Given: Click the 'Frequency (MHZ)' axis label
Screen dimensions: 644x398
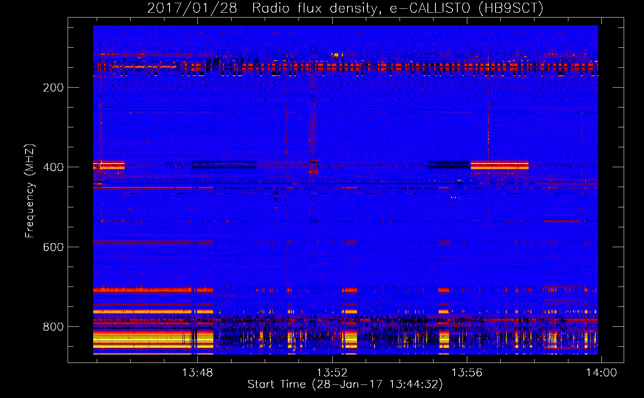Looking at the screenshot, I should pyautogui.click(x=30, y=191).
